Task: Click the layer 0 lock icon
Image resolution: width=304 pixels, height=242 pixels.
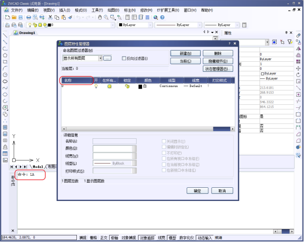Action: 127,87
